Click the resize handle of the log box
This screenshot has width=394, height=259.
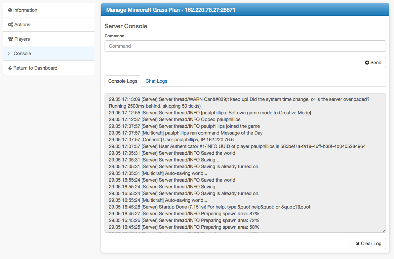[384, 230]
